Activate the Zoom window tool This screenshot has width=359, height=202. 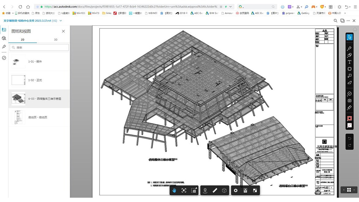click(194, 190)
